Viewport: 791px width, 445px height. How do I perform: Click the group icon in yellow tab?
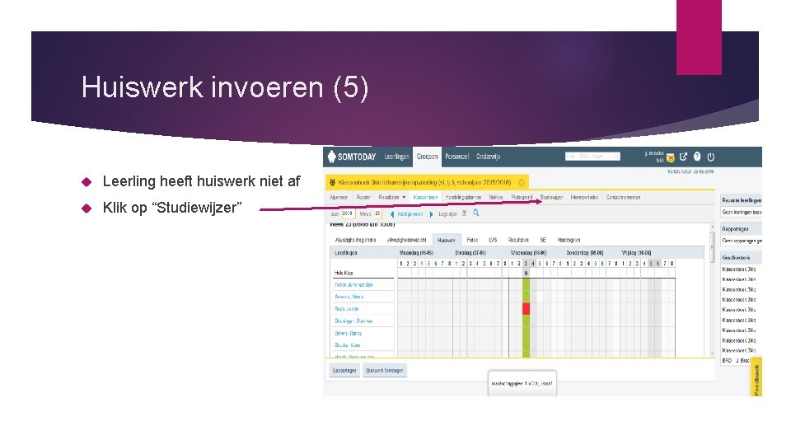pos(332,182)
